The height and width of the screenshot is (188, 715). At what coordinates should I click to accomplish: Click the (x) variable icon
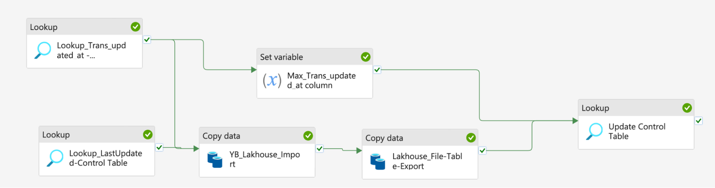tap(272, 80)
